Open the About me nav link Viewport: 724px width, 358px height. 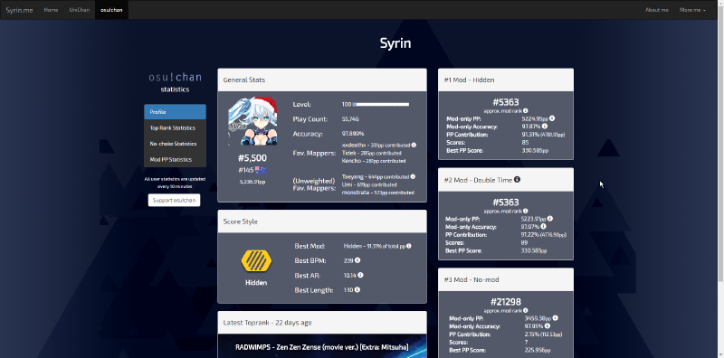657,10
